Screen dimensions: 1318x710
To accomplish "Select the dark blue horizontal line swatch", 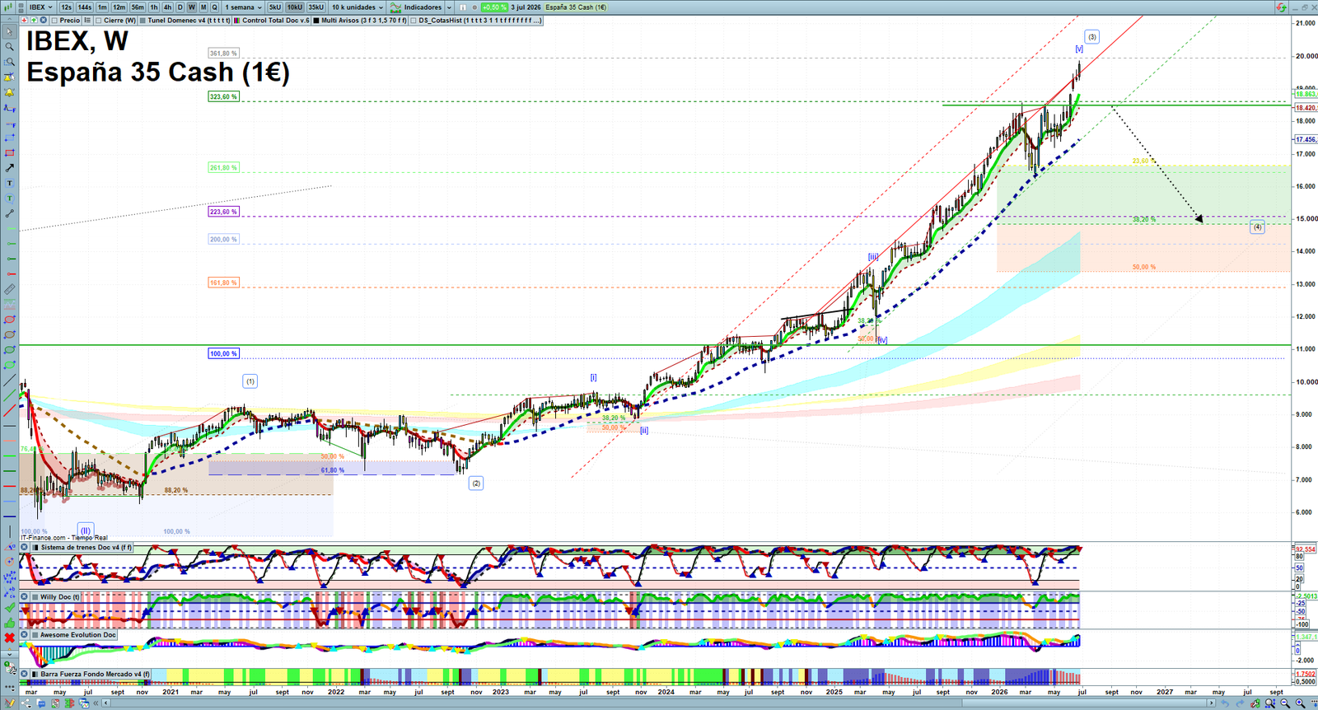I will coord(9,516).
